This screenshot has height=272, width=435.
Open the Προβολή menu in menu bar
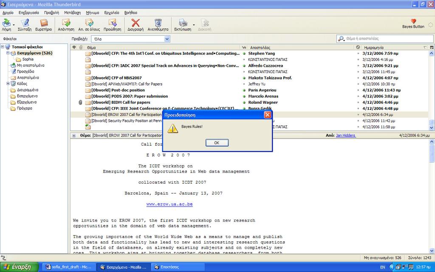(51, 12)
